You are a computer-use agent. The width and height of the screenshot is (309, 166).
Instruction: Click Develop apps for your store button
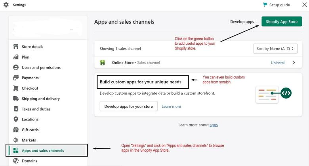128,106
